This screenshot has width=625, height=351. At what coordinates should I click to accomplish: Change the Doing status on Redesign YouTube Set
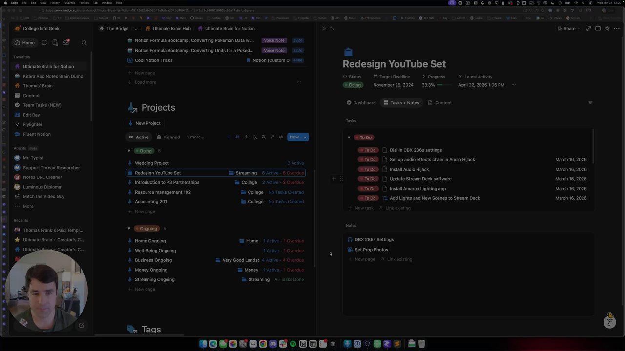[x=353, y=85]
